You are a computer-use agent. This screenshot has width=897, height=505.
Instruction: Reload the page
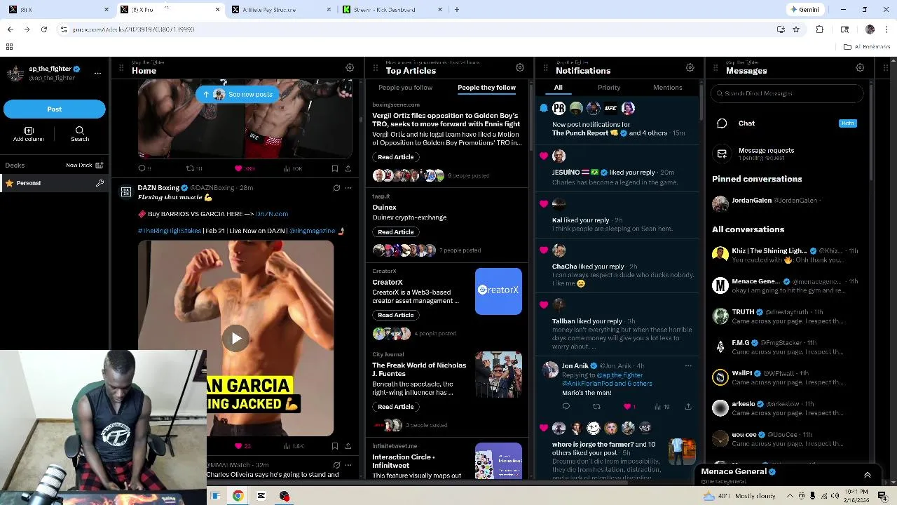point(44,29)
